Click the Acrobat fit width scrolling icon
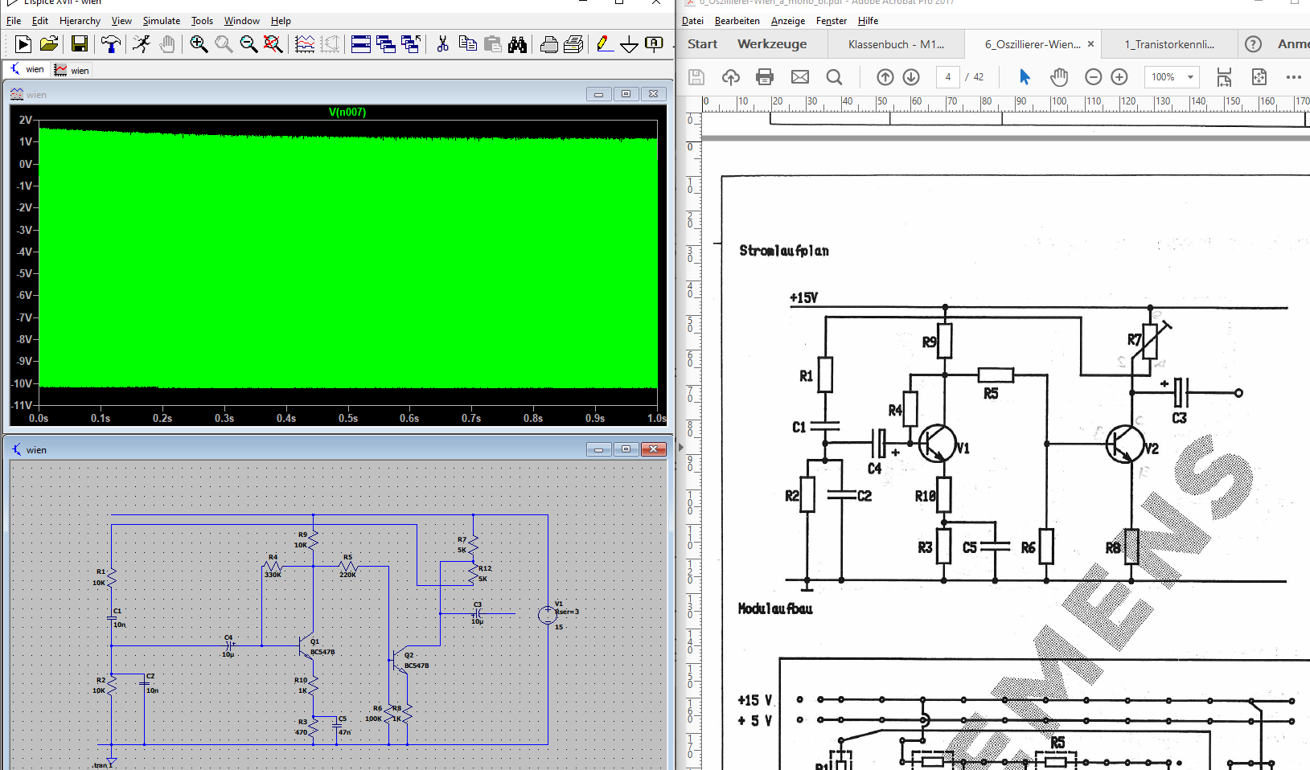This screenshot has height=770, width=1310. pyautogui.click(x=1224, y=77)
